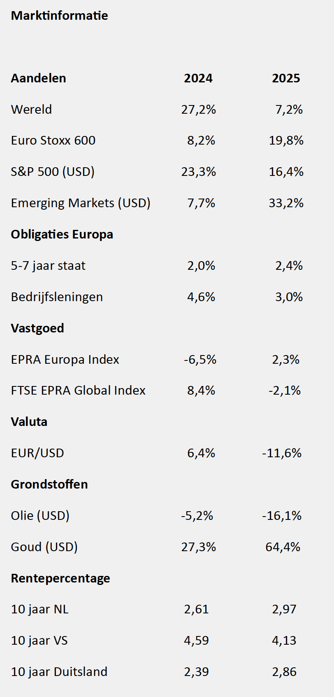
Task: Select the Rentepercentage section heading
Action: (60, 578)
